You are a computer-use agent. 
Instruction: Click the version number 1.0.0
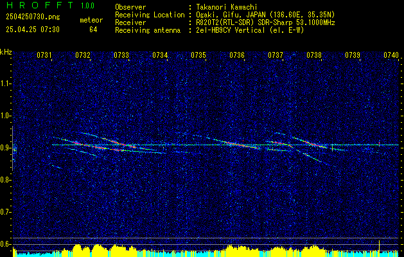coord(87,6)
